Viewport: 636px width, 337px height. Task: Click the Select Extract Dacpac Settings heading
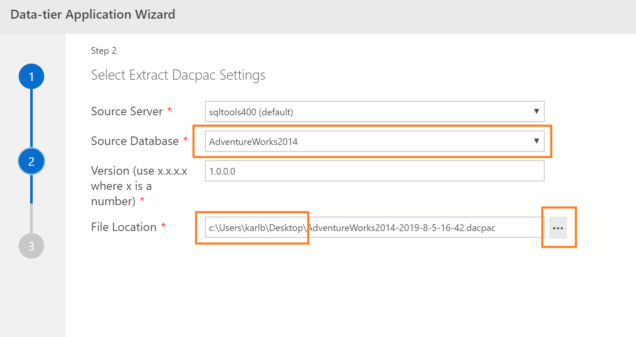click(178, 75)
